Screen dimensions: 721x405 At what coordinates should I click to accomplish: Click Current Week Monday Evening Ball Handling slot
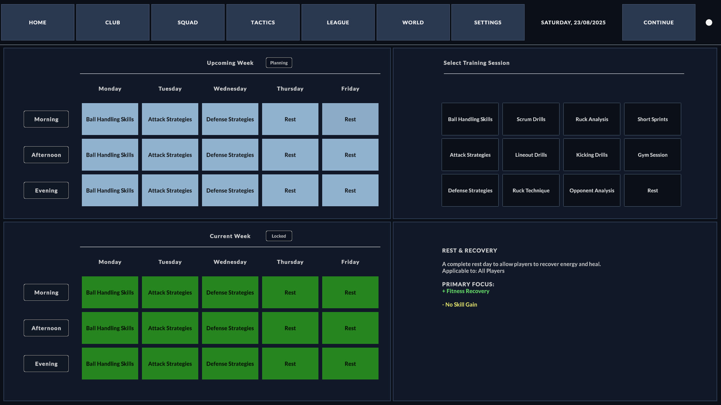110,364
